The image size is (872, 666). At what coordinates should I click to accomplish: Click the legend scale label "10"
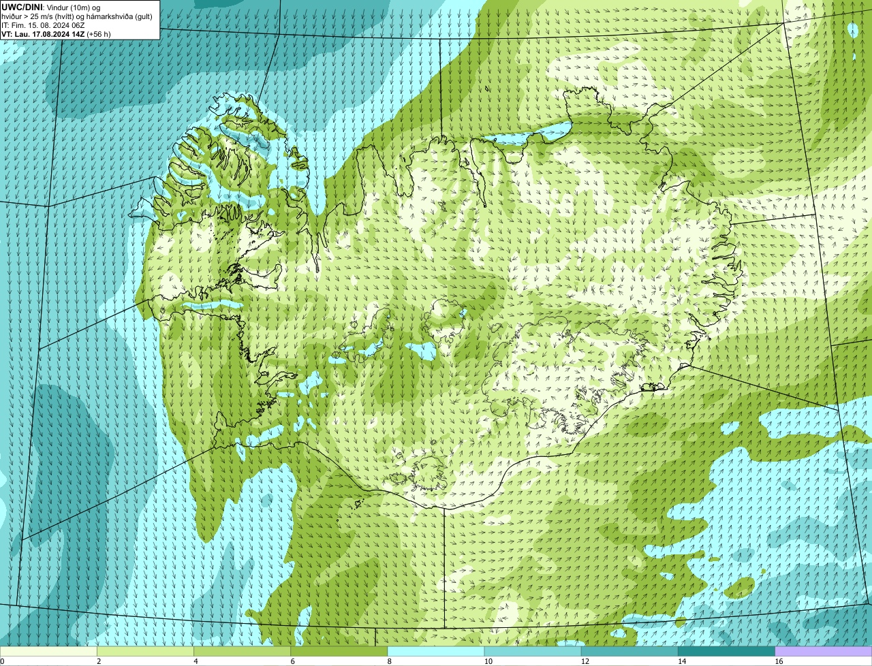[x=488, y=661]
